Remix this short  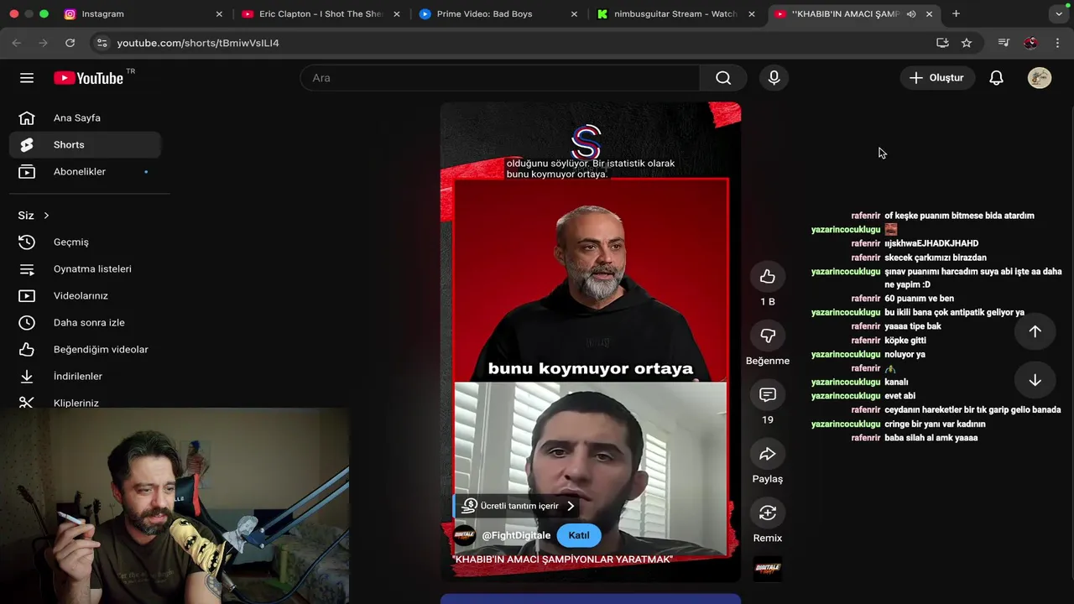[768, 513]
